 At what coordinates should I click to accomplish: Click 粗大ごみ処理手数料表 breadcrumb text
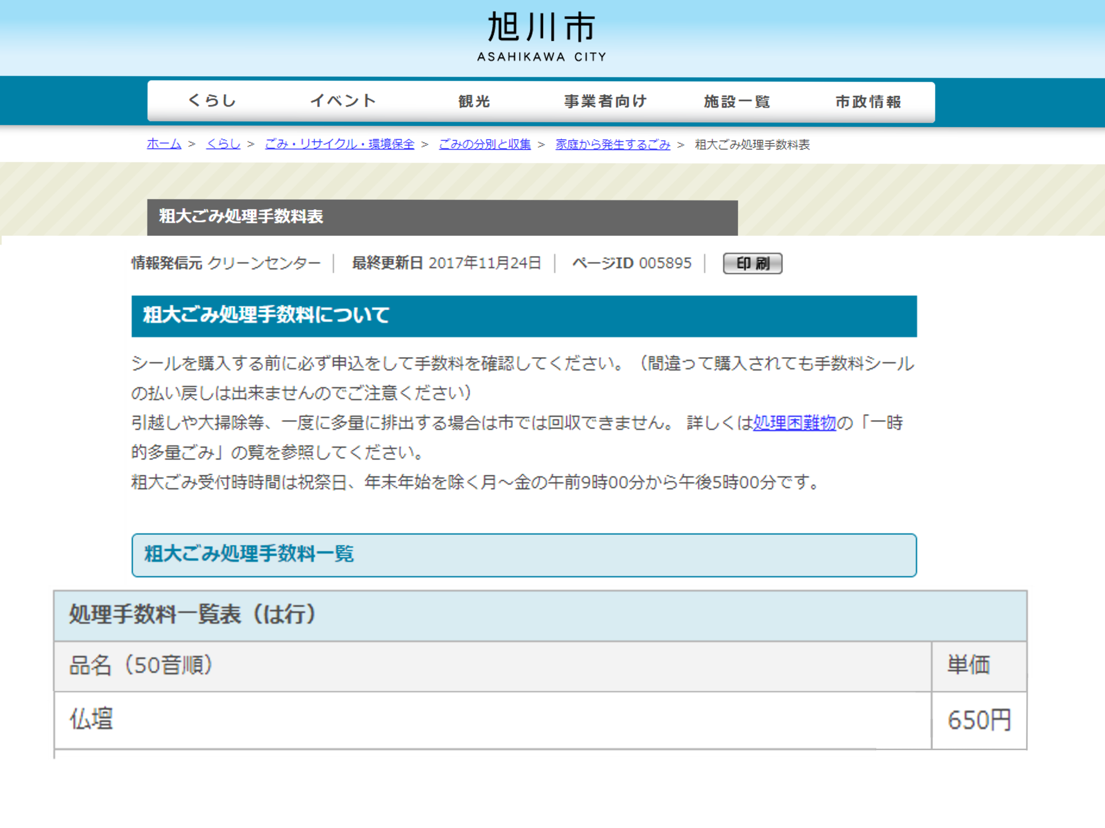[752, 145]
